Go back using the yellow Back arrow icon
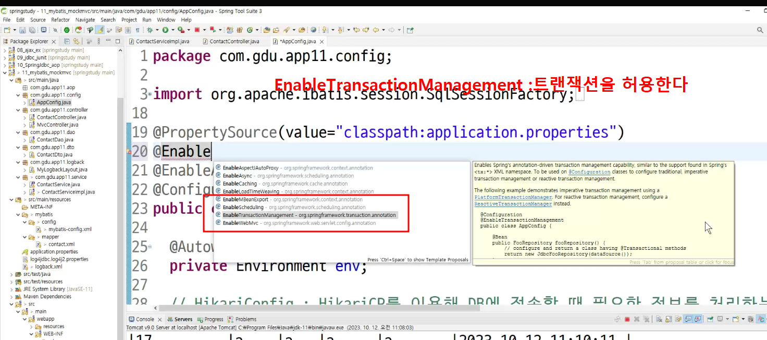This screenshot has width=767, height=340. coord(376,30)
